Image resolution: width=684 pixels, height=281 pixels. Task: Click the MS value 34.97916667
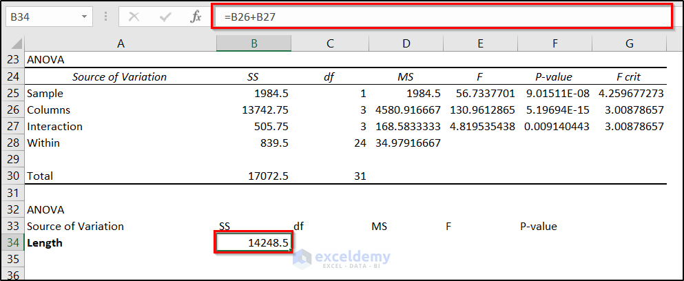coord(408,143)
